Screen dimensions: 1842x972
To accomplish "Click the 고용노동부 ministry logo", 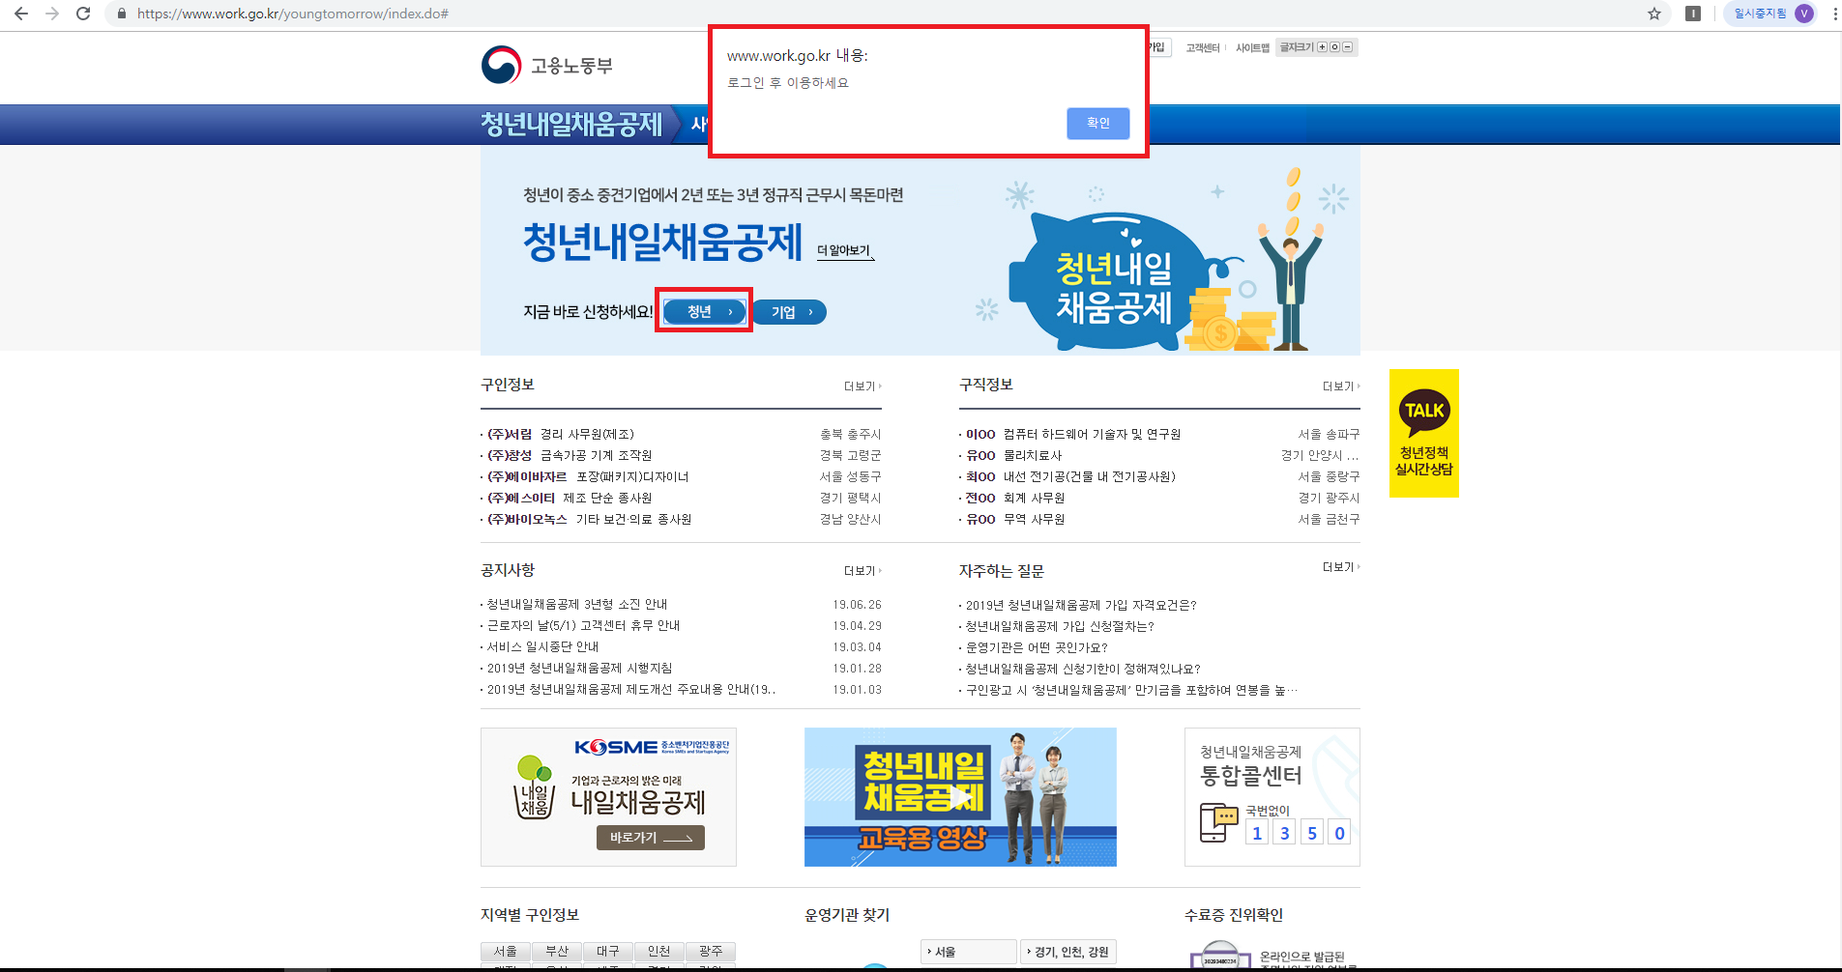I will tap(547, 65).
